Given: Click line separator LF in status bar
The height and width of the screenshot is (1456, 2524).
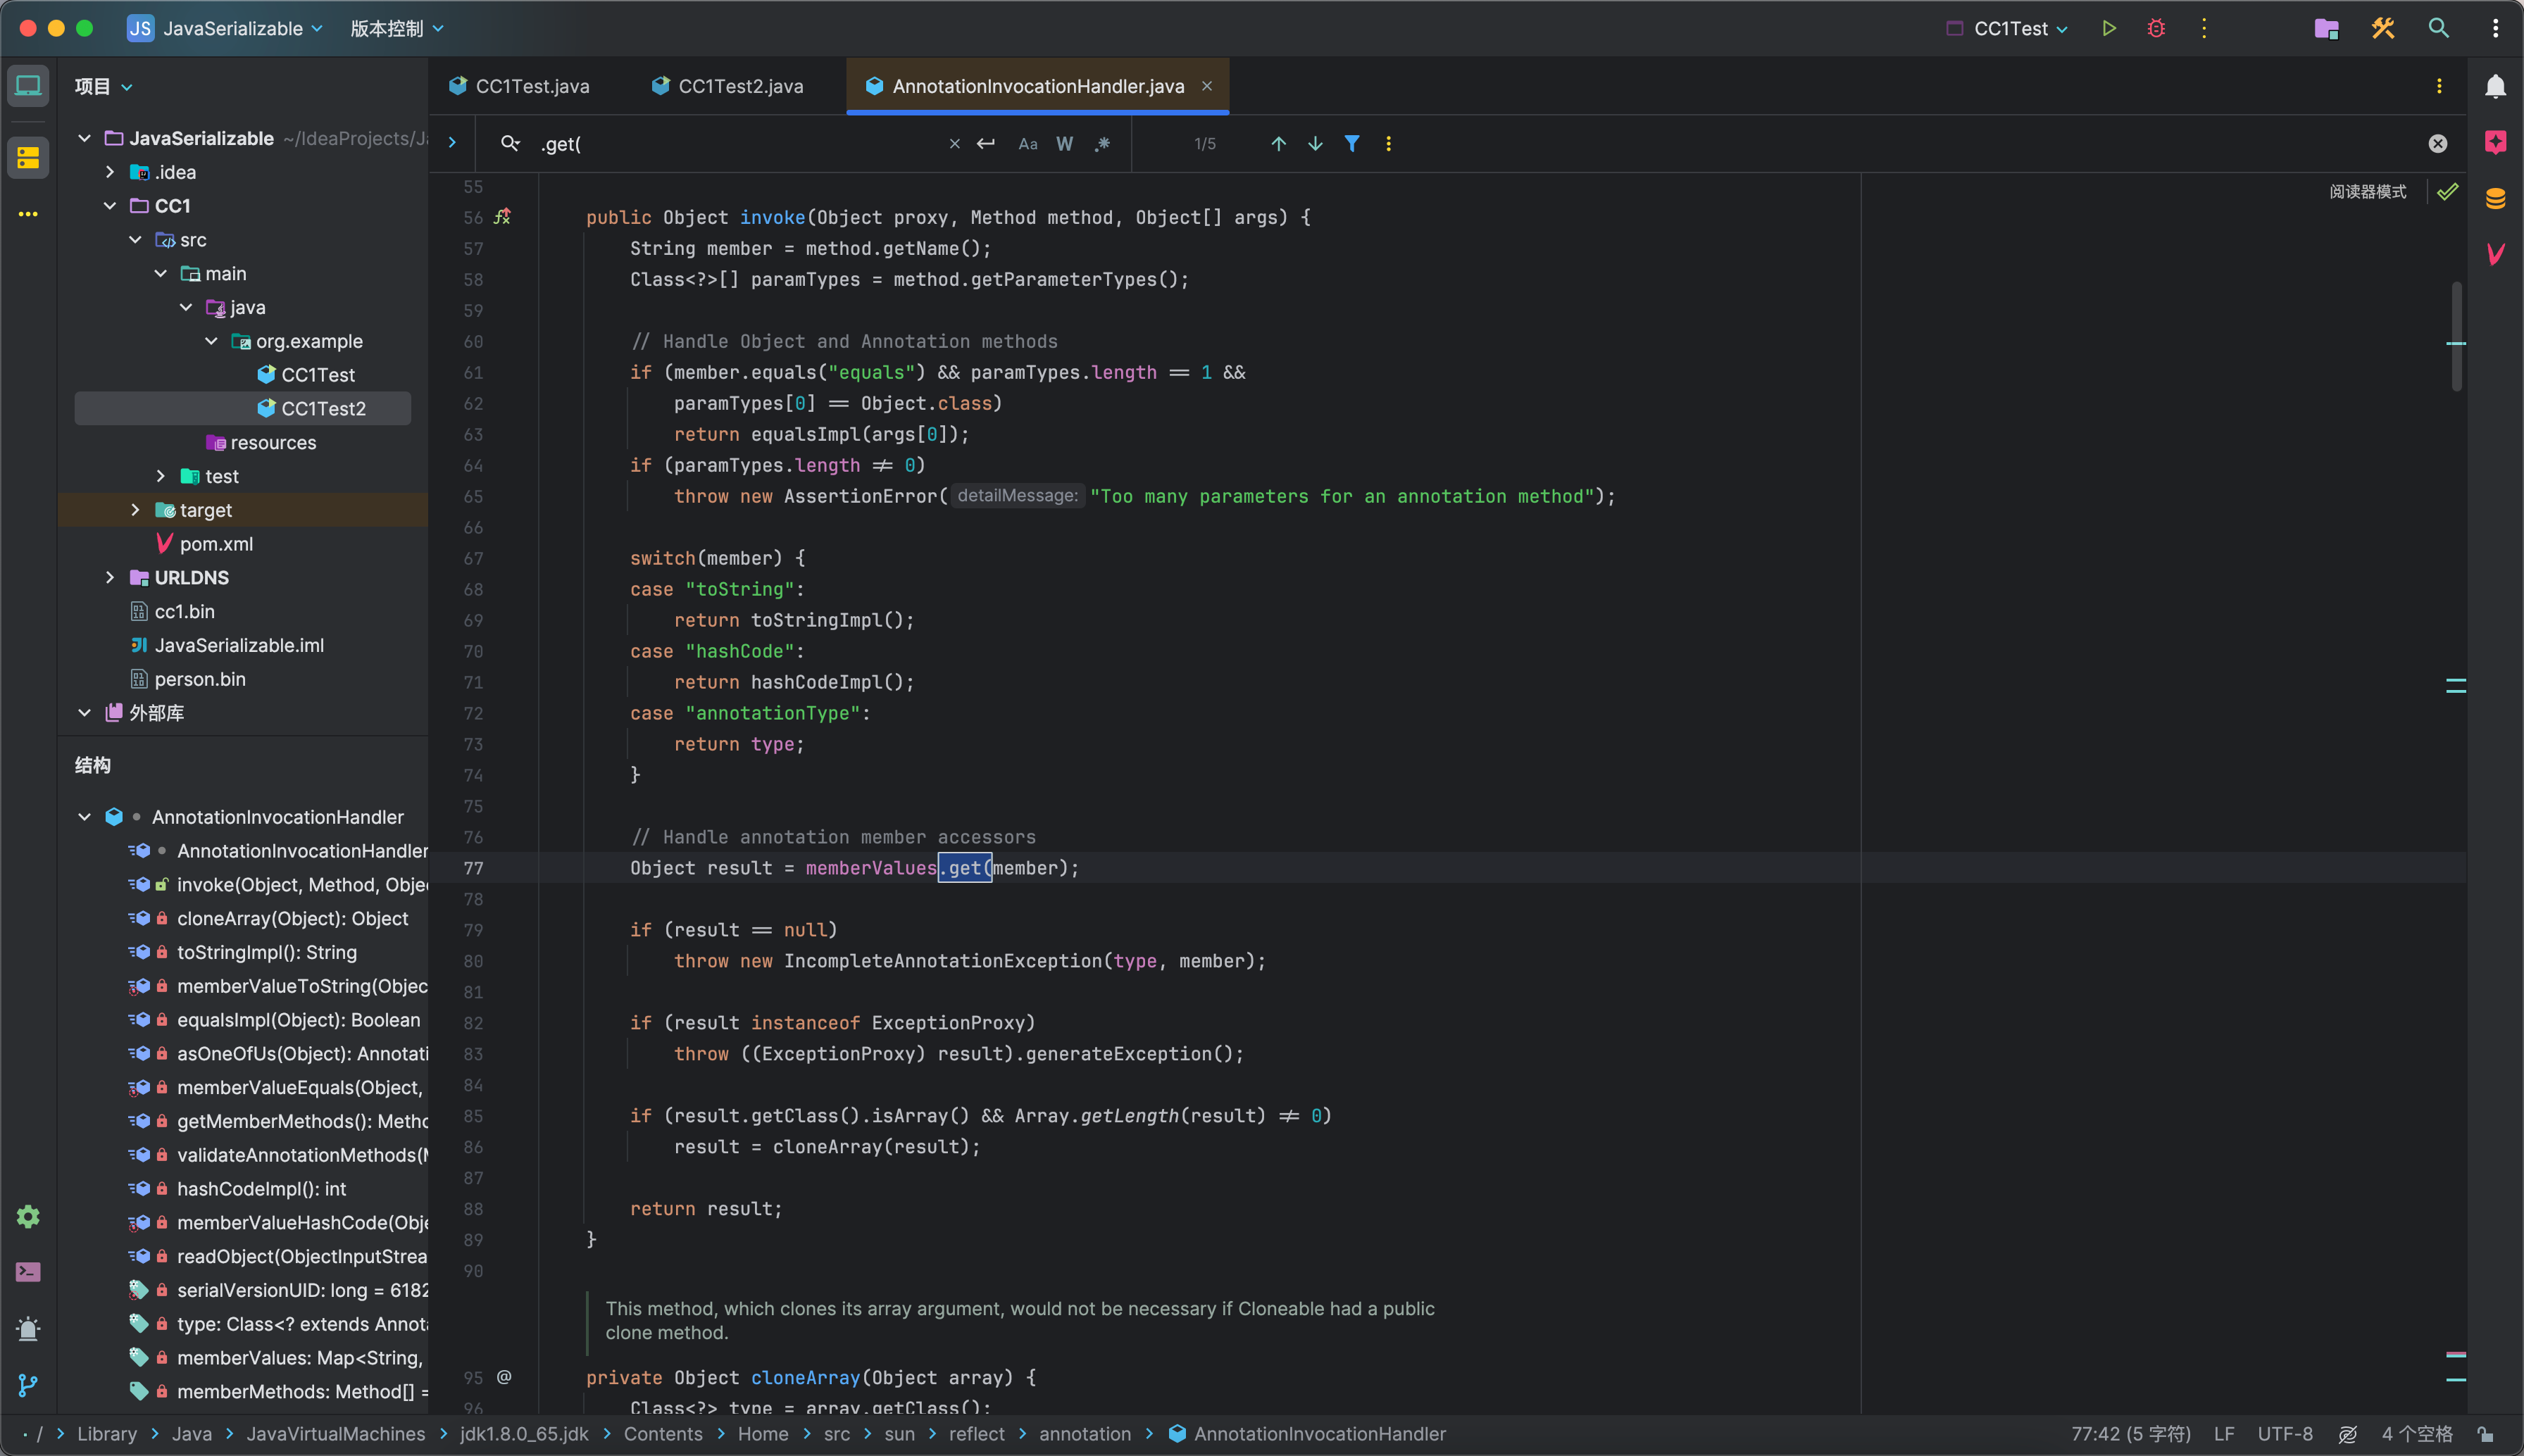Looking at the screenshot, I should pyautogui.click(x=2223, y=1434).
